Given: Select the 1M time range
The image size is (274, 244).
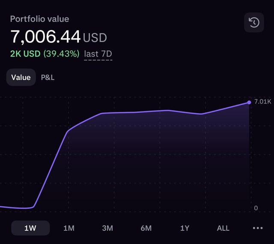Looking at the screenshot, I should (69, 228).
